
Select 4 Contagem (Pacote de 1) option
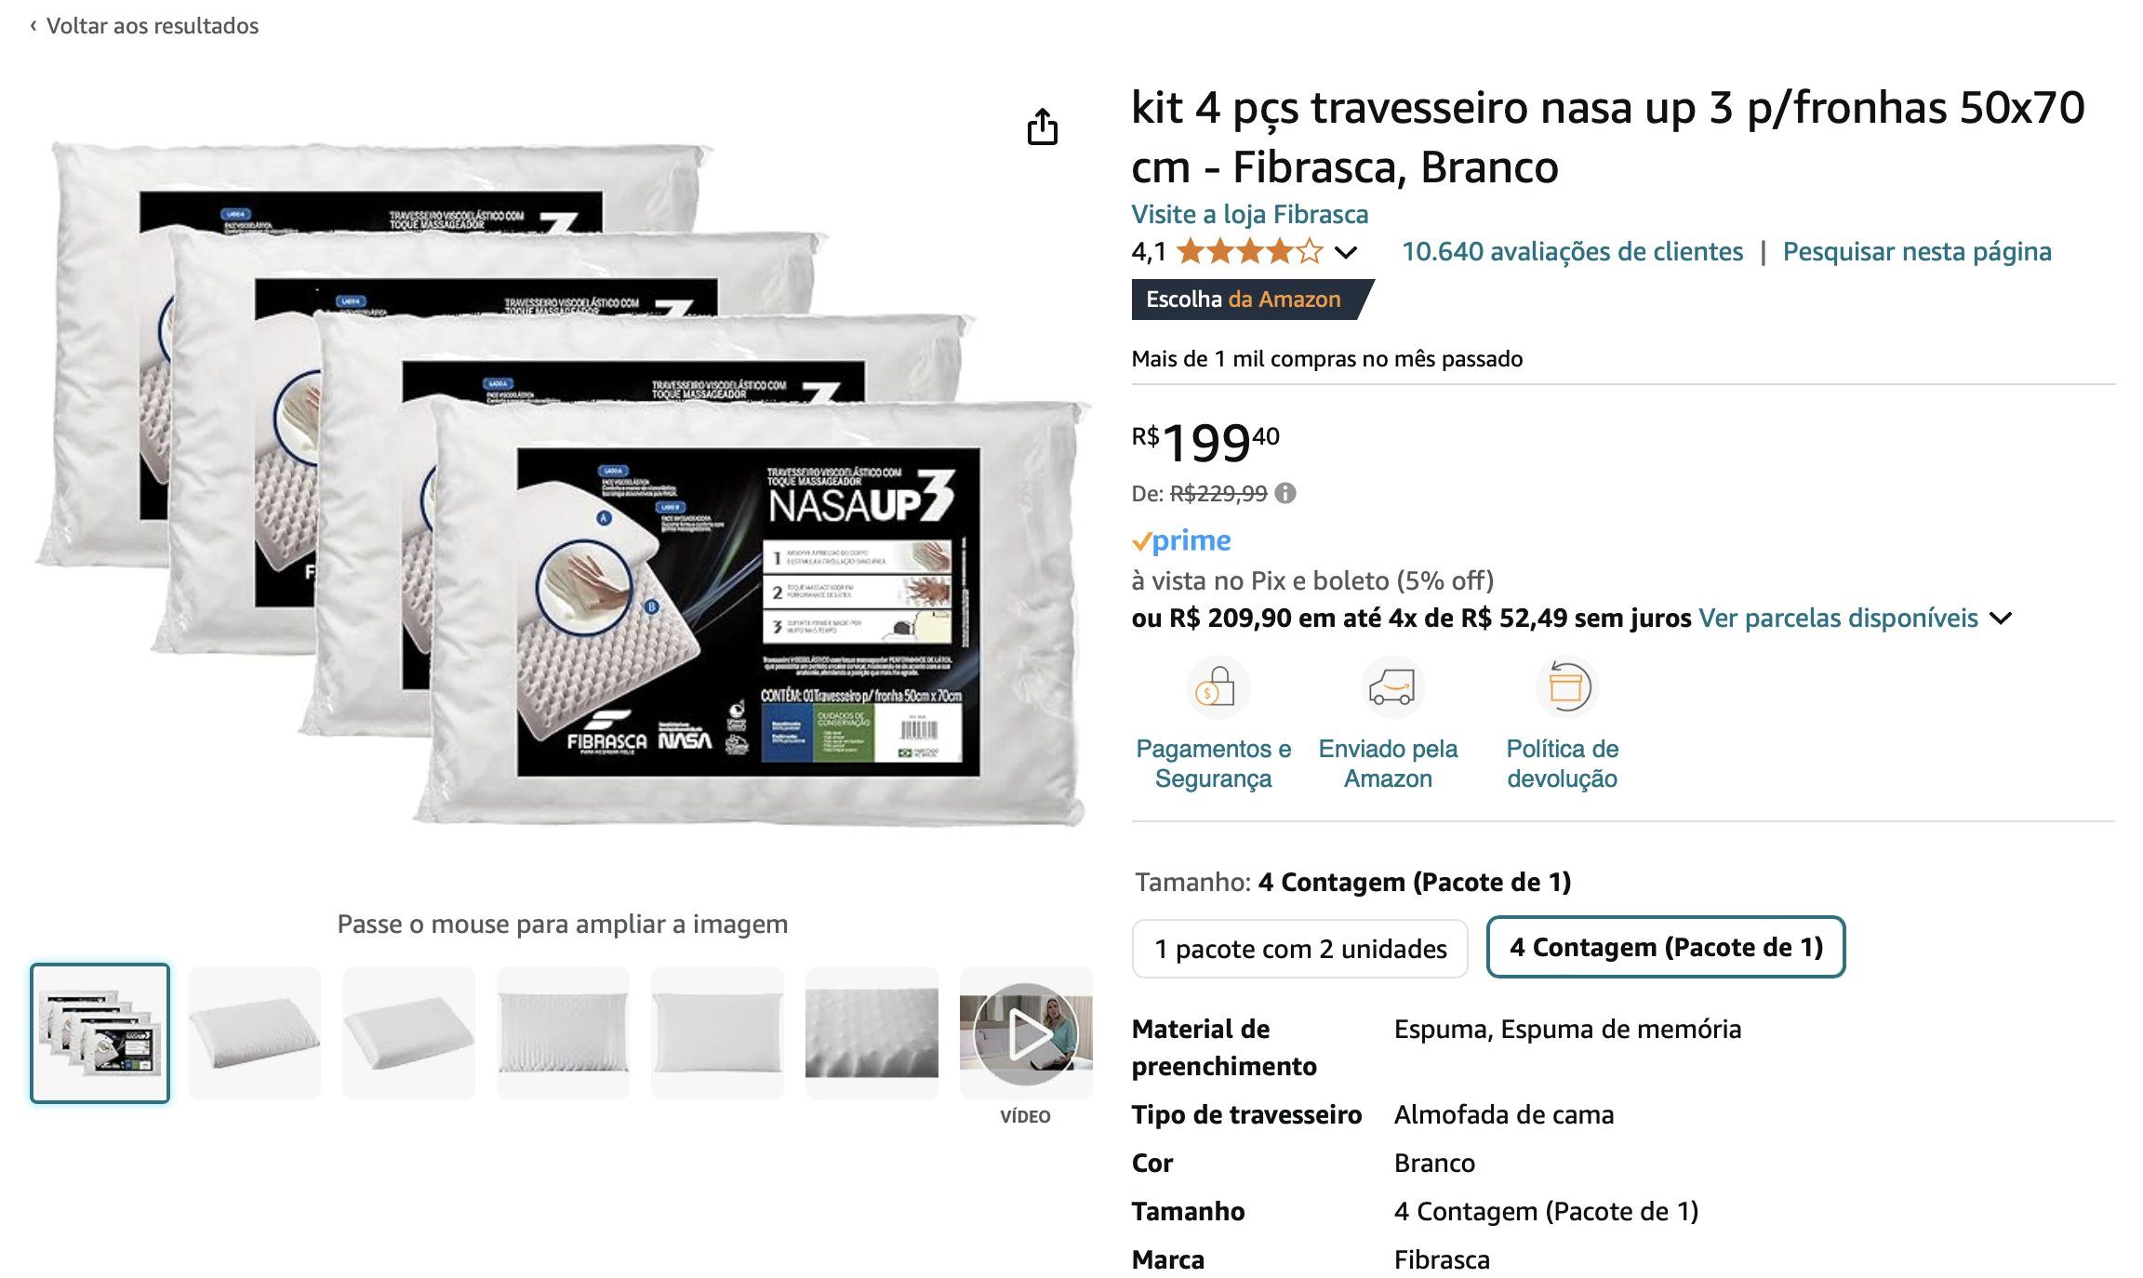tap(1665, 947)
